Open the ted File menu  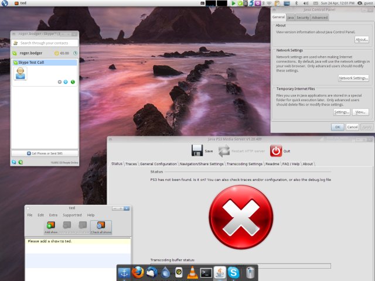(30, 215)
